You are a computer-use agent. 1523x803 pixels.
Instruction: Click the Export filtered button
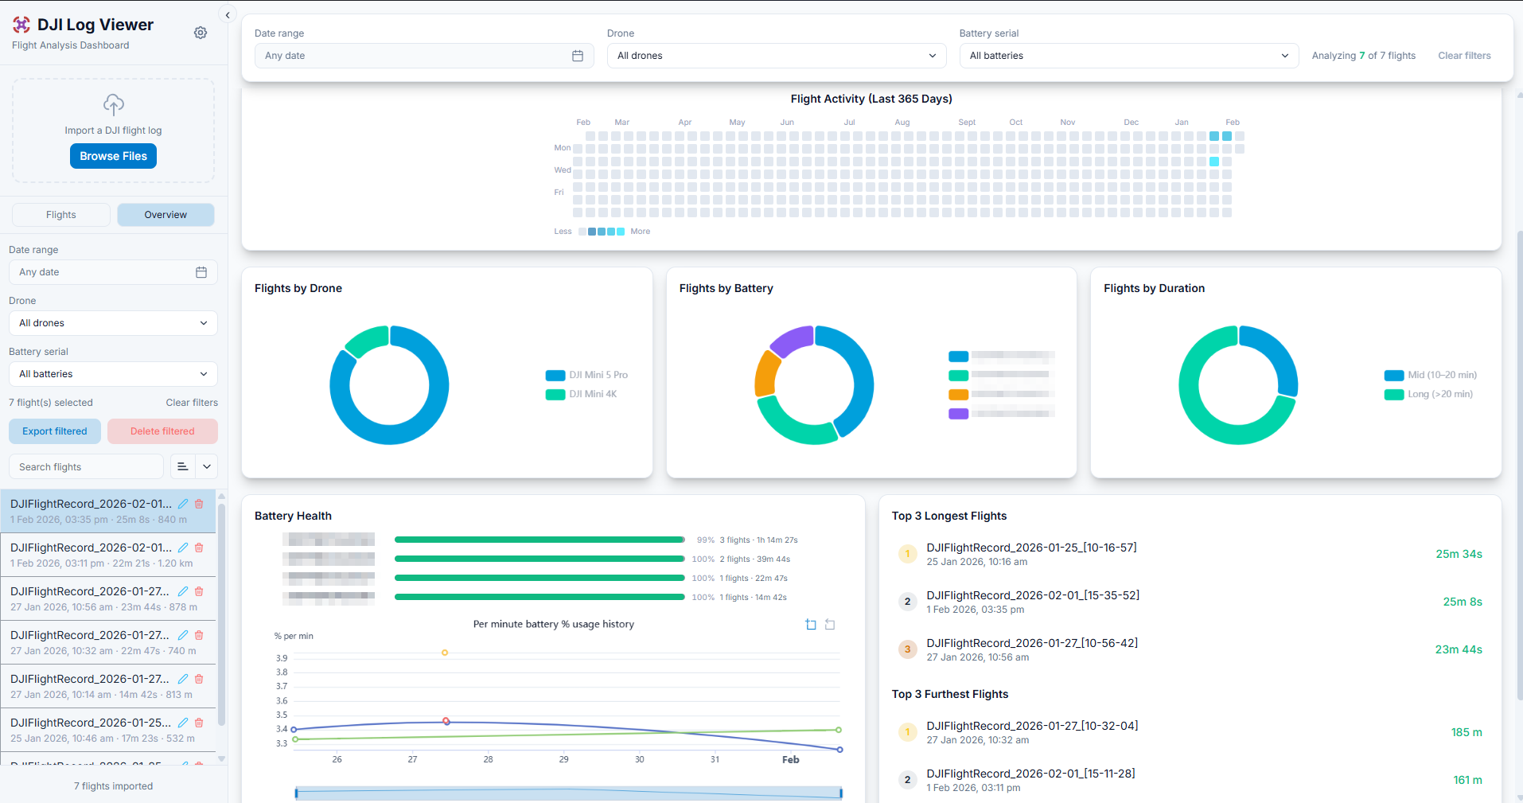[55, 431]
